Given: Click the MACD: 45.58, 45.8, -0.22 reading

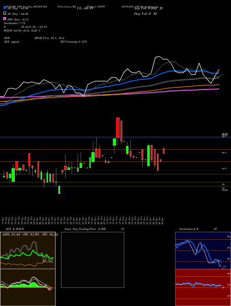Looking at the screenshot, I should (22, 31).
